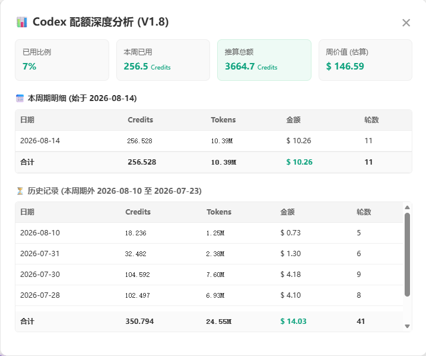This screenshot has height=356, width=426.
Task: Click date cell 2026-07-28
Action: click(40, 295)
